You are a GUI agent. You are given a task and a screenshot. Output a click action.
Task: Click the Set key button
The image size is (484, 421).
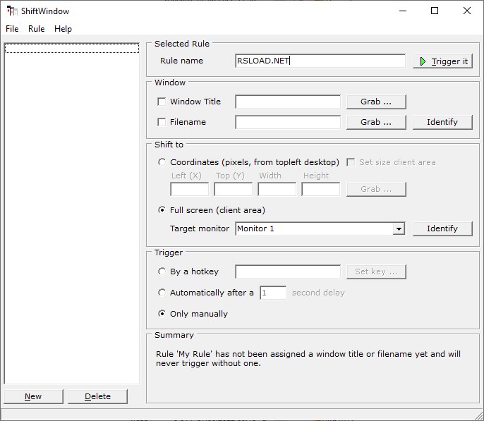[x=376, y=271]
